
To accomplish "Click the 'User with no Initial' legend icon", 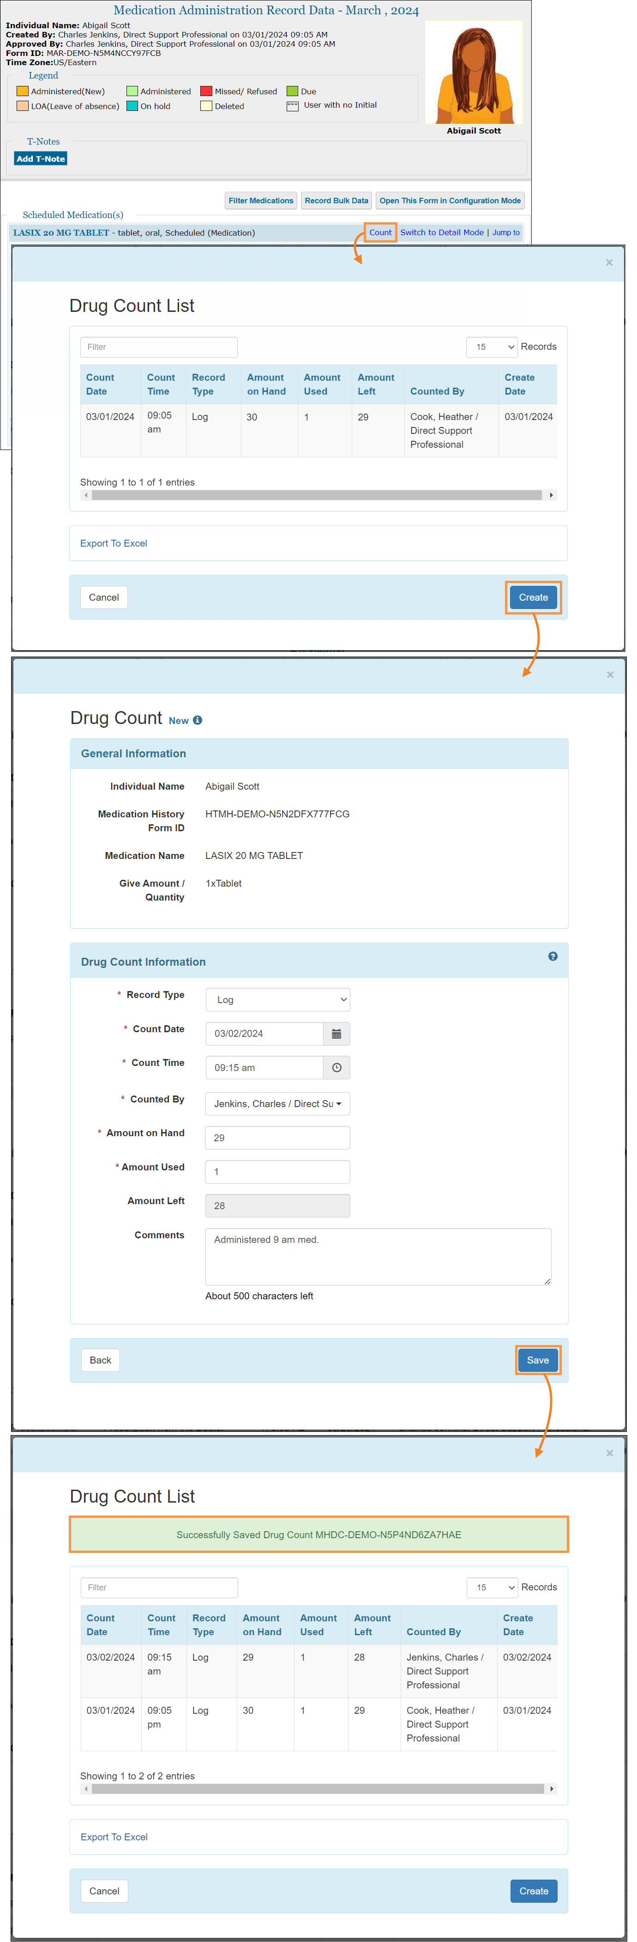I will click(x=292, y=106).
